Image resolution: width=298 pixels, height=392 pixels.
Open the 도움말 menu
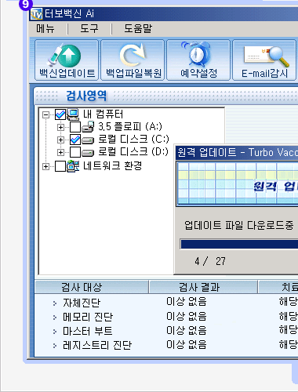pos(138,28)
